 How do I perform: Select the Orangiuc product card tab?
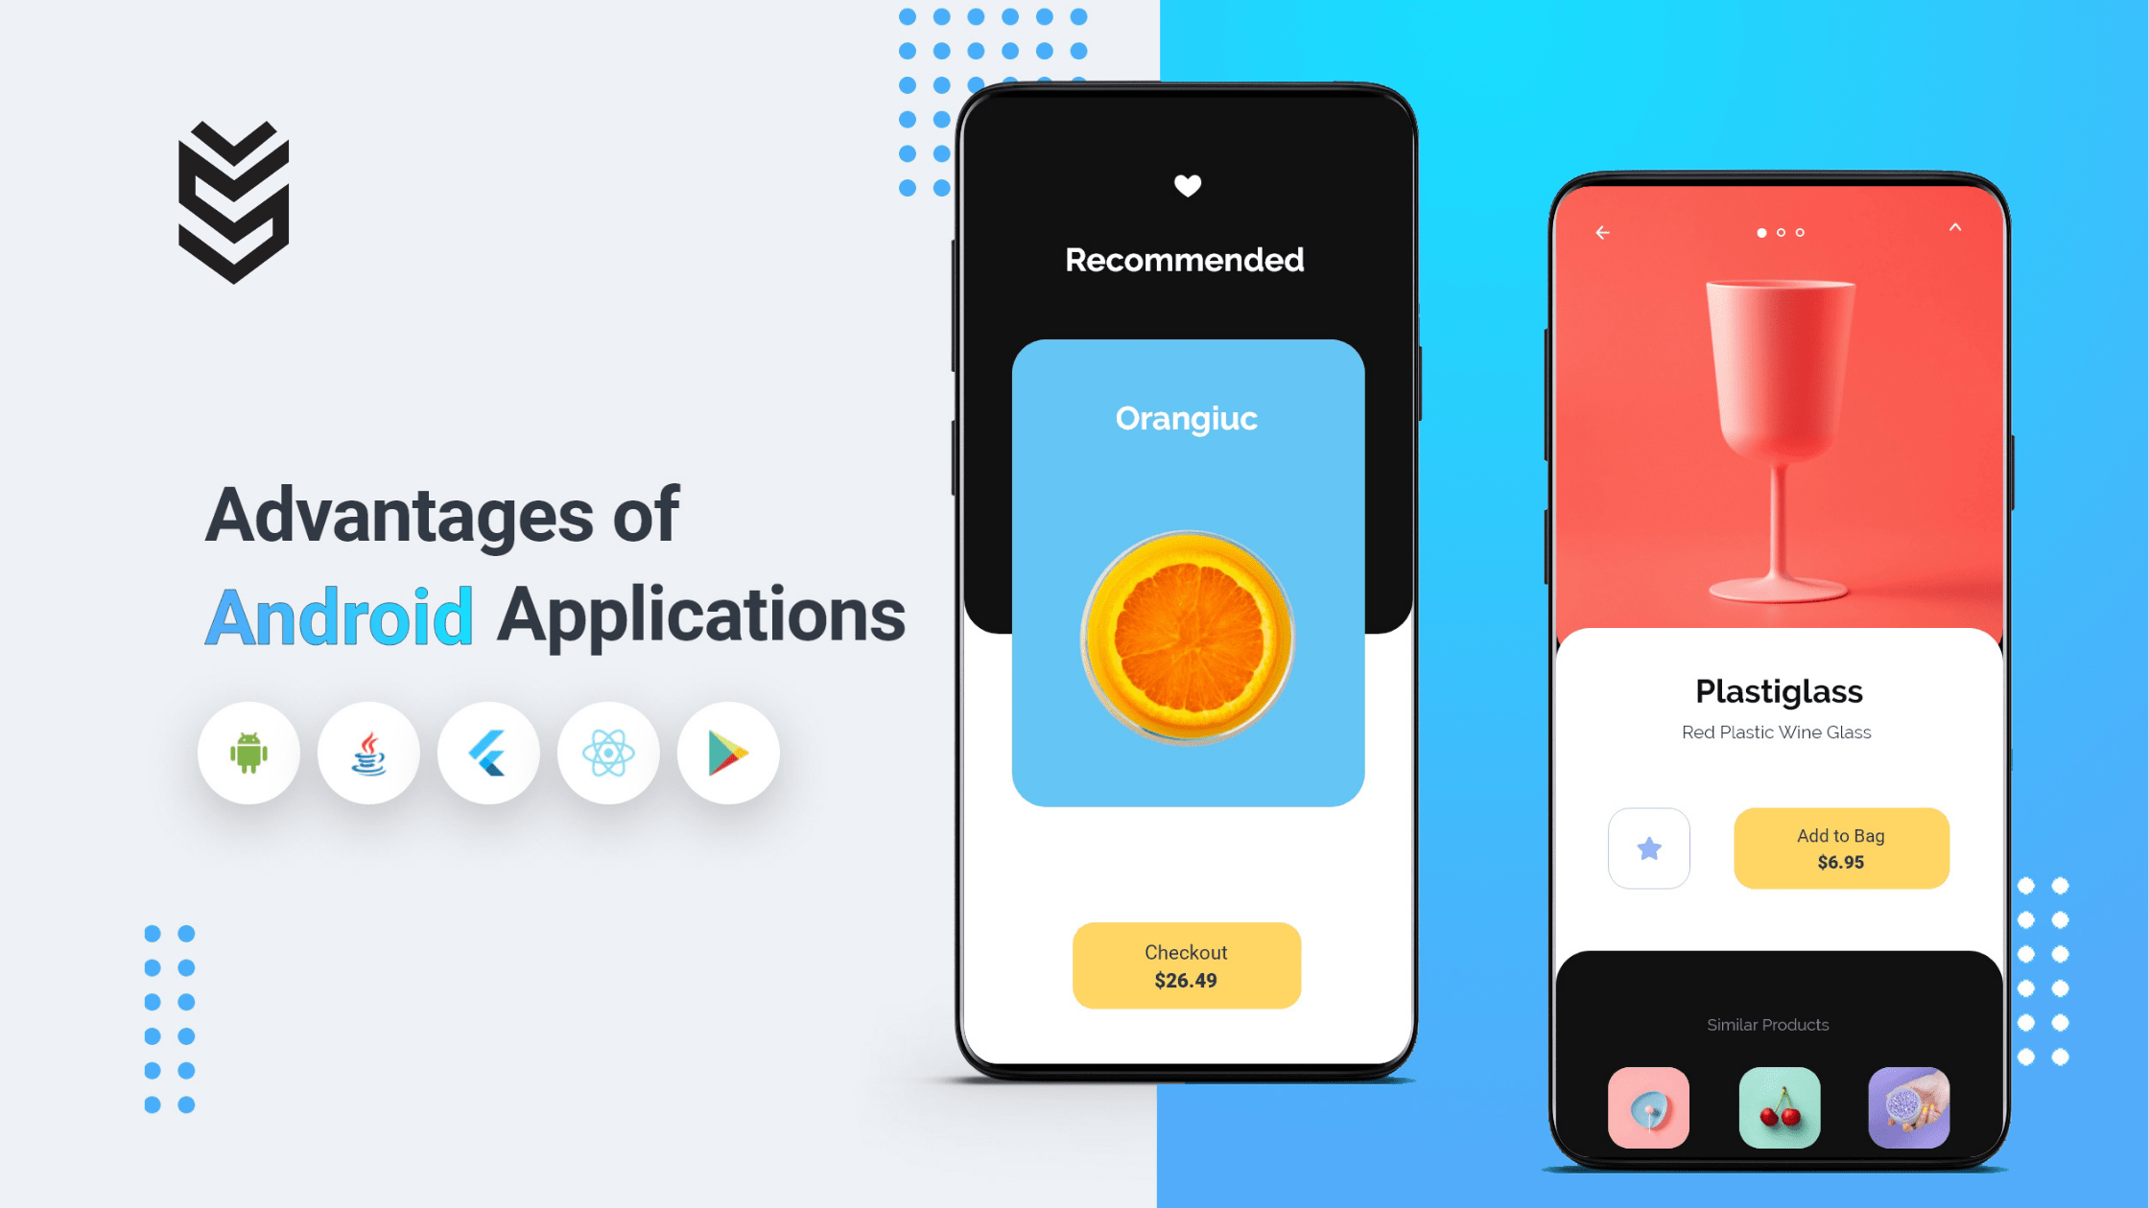click(1185, 575)
